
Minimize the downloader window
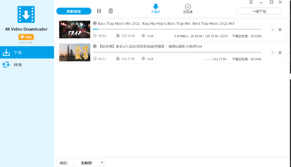pyautogui.click(x=261, y=2)
